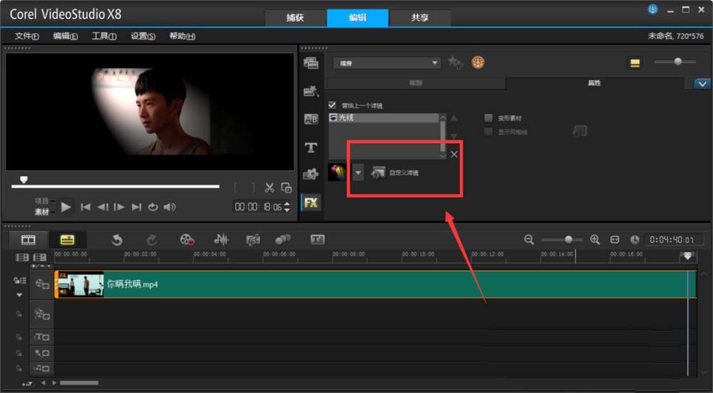The image size is (713, 393).
Task: Open the 编辑 (Edit) menu
Action: pos(65,36)
